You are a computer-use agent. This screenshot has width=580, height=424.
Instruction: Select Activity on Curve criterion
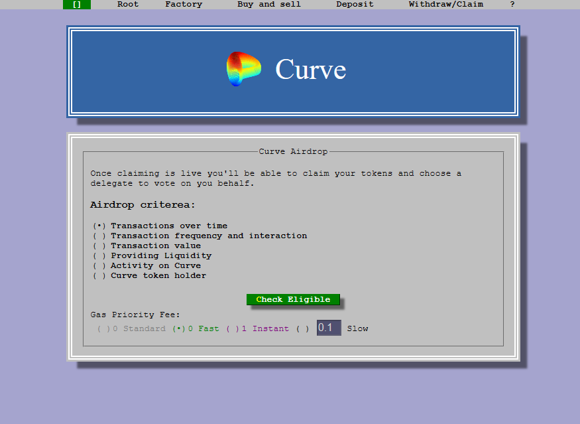coord(147,266)
